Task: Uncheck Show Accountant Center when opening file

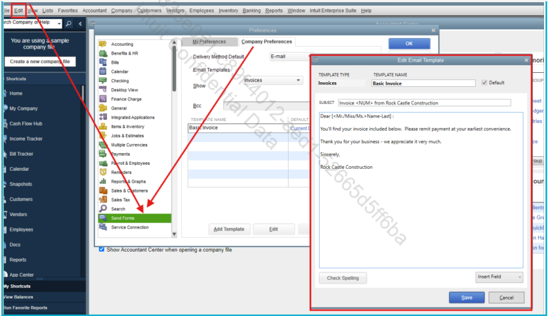Action: [x=101, y=249]
